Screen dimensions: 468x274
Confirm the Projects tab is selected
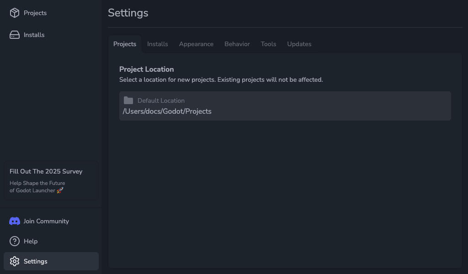click(x=125, y=44)
